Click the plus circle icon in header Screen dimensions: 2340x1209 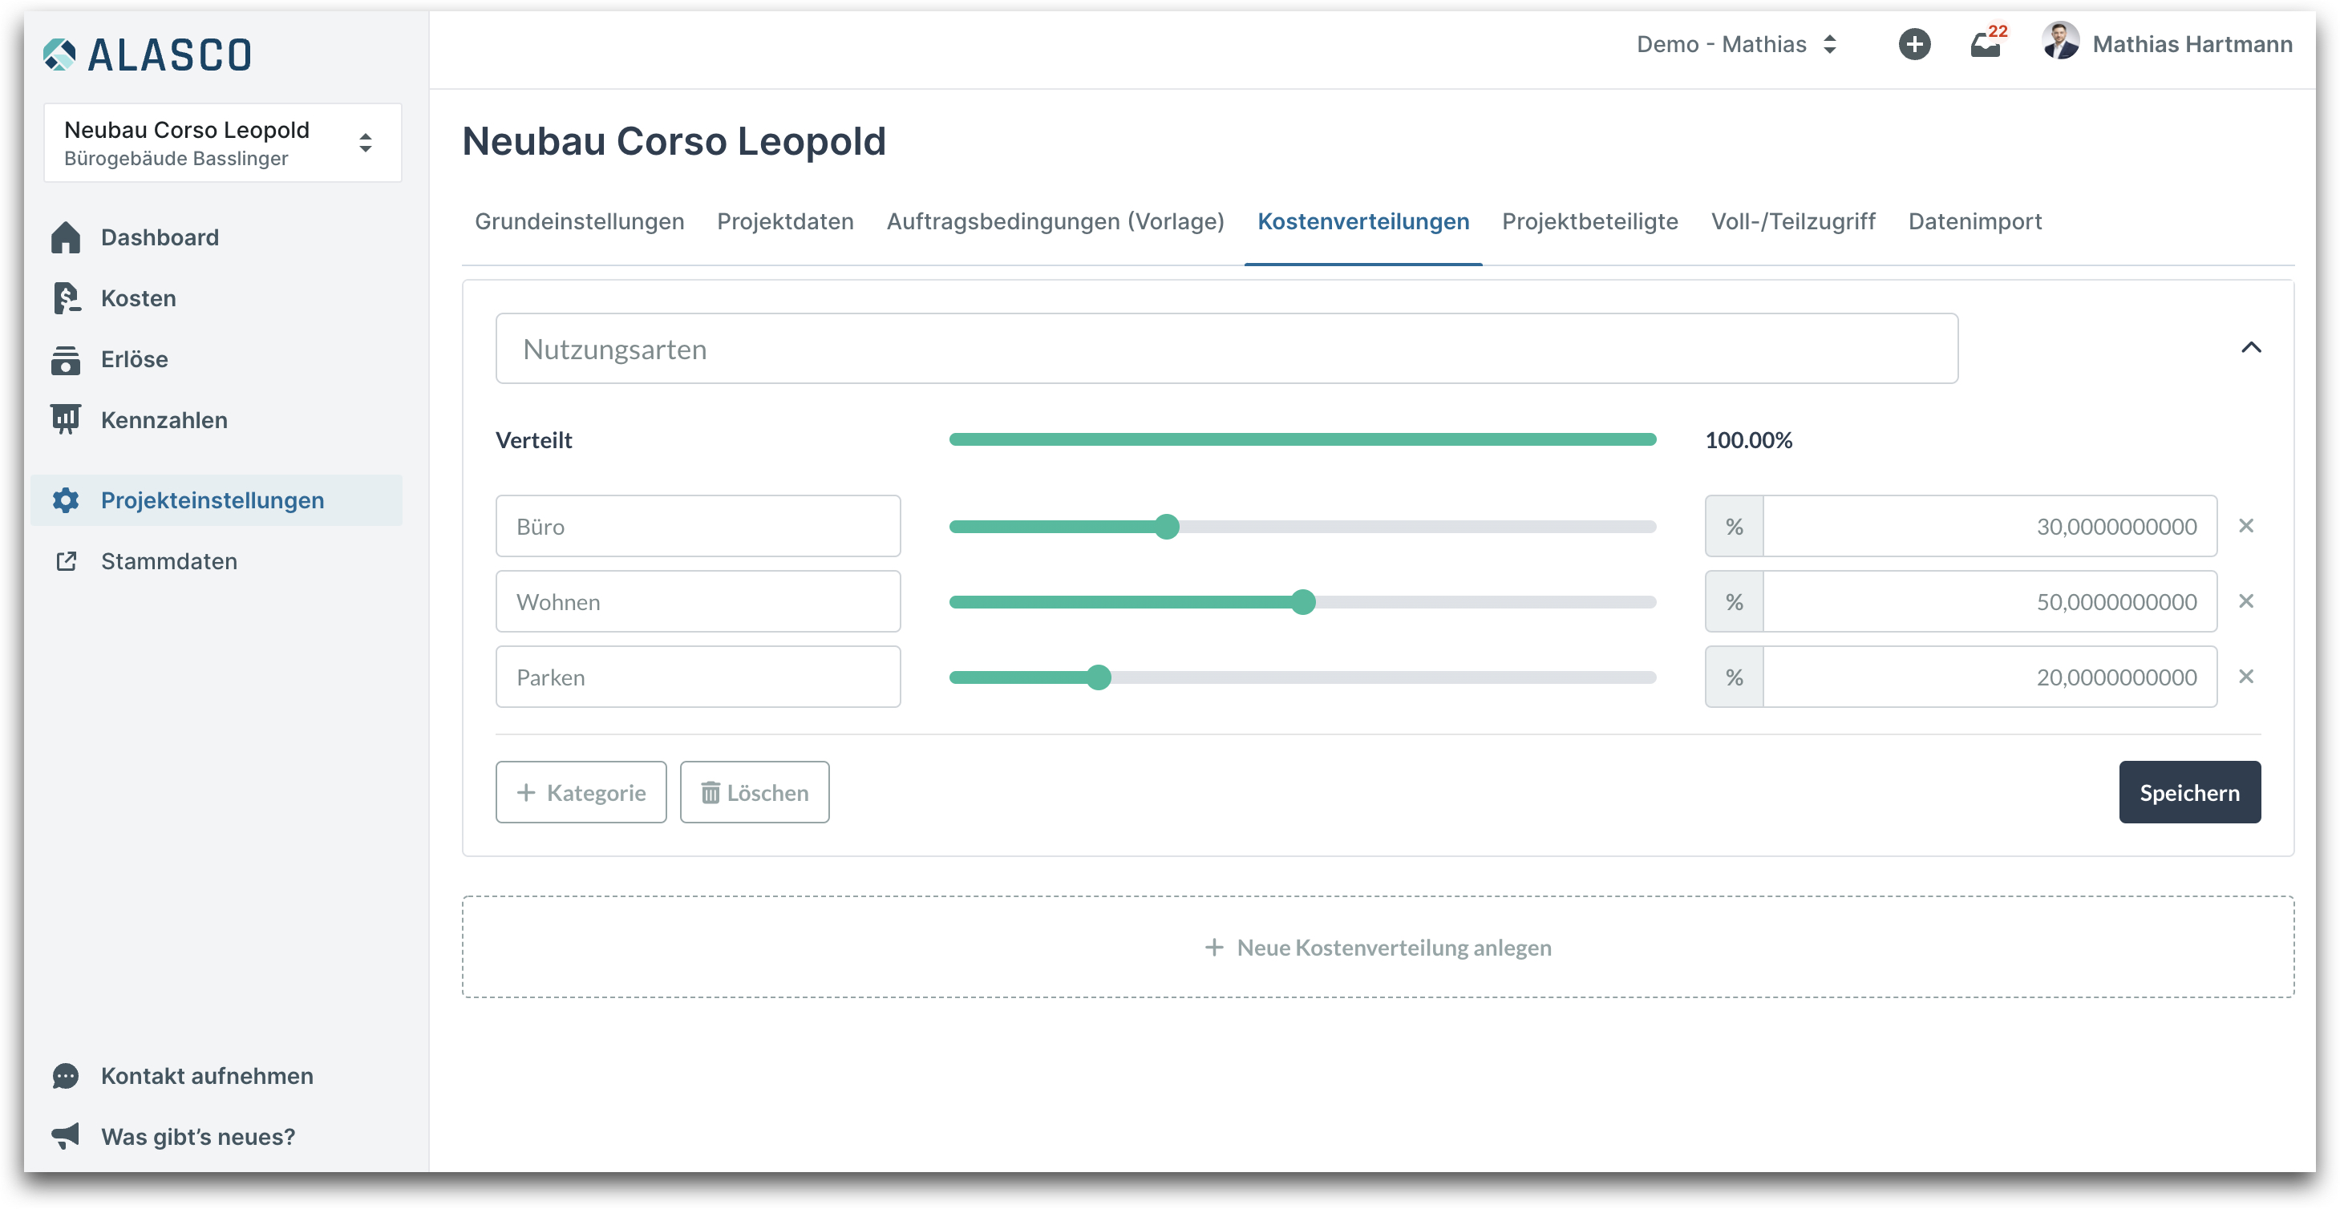pos(1913,45)
